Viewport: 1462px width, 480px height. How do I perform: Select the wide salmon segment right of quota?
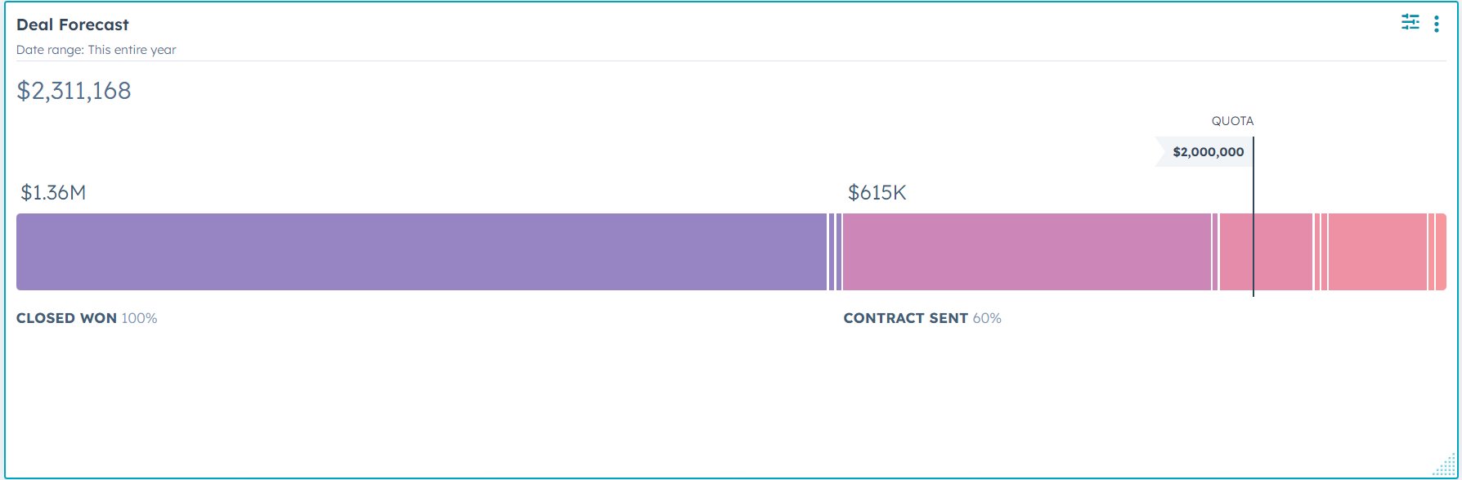[x=1378, y=252]
